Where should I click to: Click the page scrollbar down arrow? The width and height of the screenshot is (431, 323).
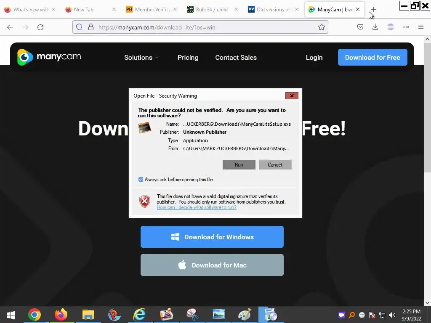[x=427, y=303]
